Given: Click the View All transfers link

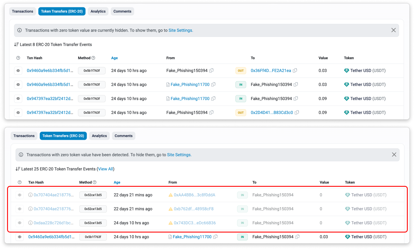Looking at the screenshot, I should 106,169.
